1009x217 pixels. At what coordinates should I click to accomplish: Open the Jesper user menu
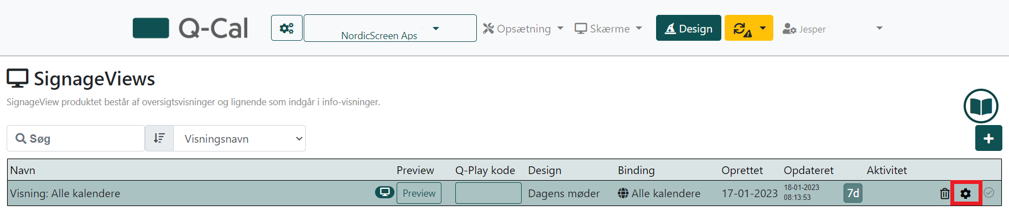pos(832,29)
